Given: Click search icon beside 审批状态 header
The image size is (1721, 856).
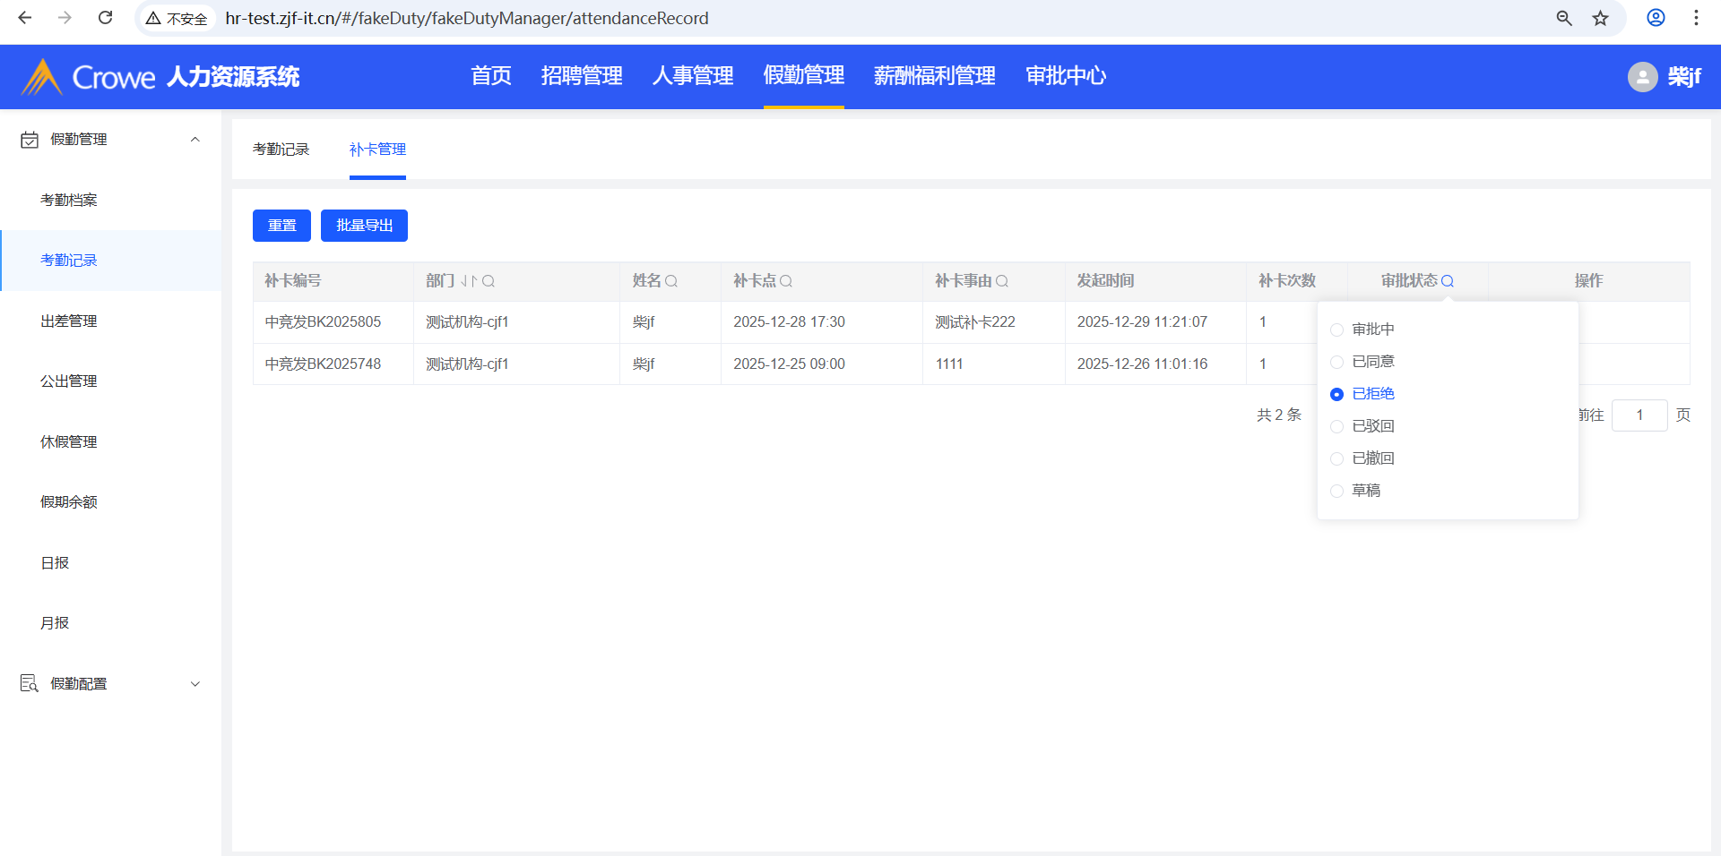Looking at the screenshot, I should [1448, 281].
